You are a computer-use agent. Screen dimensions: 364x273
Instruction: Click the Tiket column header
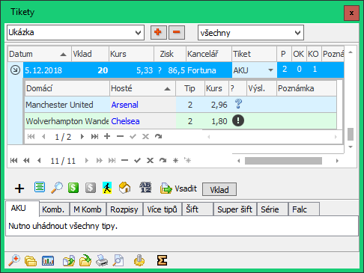[x=254, y=54]
